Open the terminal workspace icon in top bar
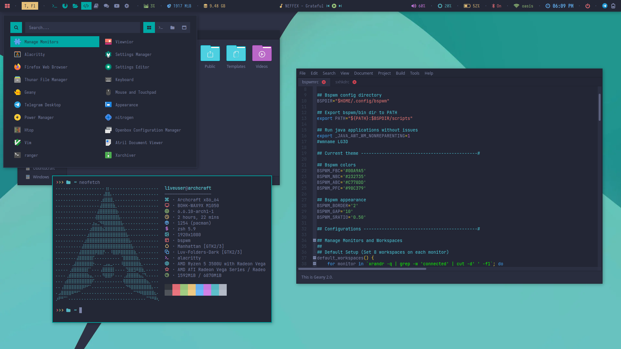This screenshot has height=349, width=621. click(55, 6)
